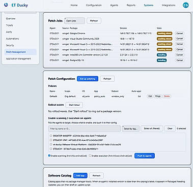Screen dimensions: 193x187
Task: Refresh the Software Catalog
Action: pos(96,176)
